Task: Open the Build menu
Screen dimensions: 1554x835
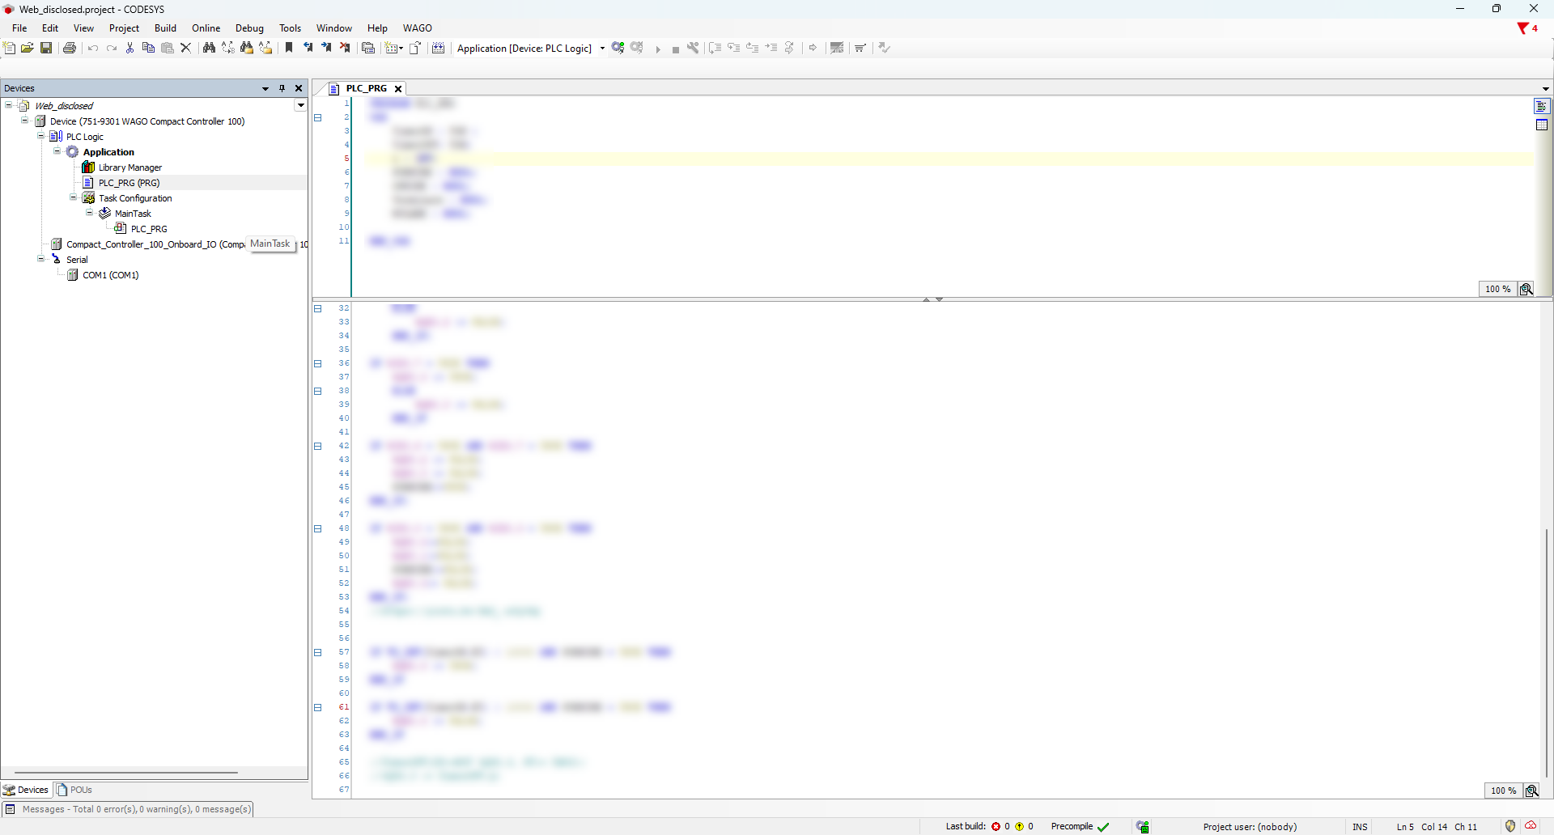Action: tap(166, 28)
